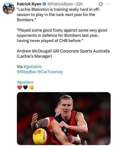Image resolution: width=113 pixels, height=146 pixels.
Task: Open the #godons hashtag
Action: point(25,82)
